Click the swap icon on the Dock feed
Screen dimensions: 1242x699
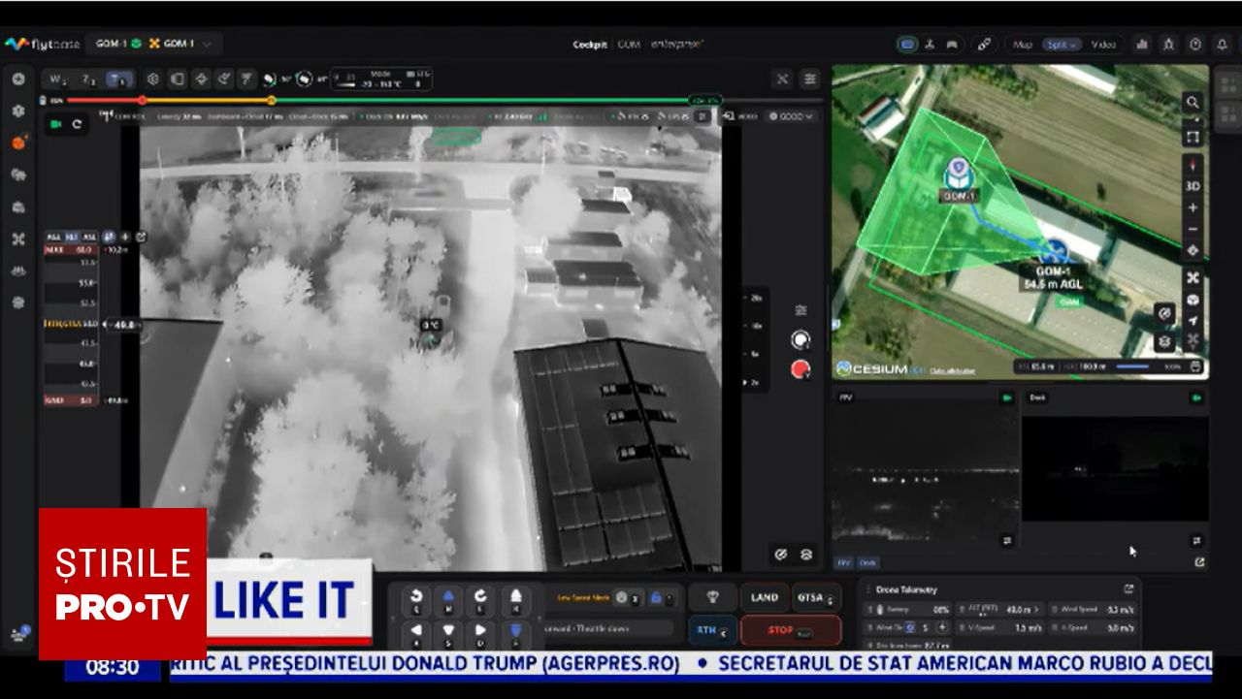pyautogui.click(x=1197, y=540)
